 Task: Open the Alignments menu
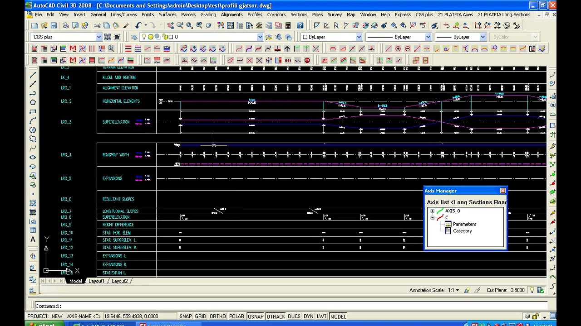point(231,14)
